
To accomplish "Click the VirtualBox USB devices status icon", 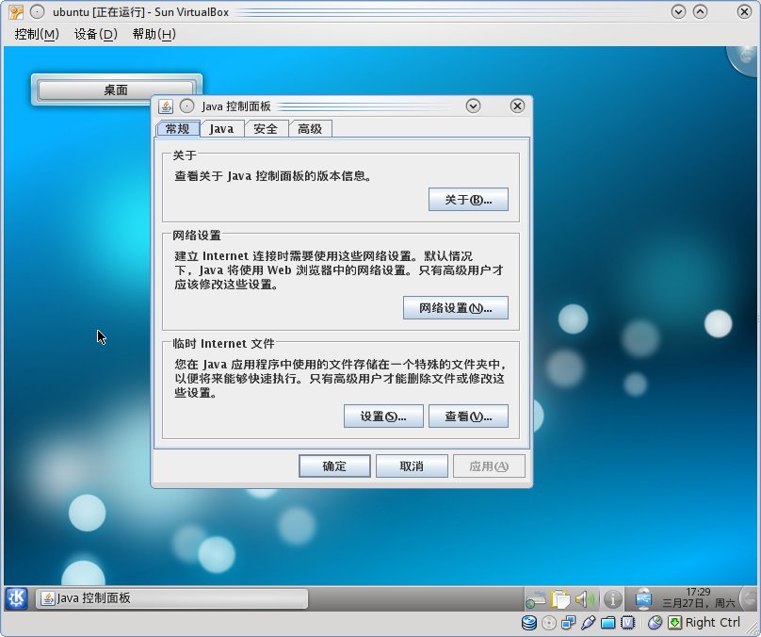I will point(588,623).
